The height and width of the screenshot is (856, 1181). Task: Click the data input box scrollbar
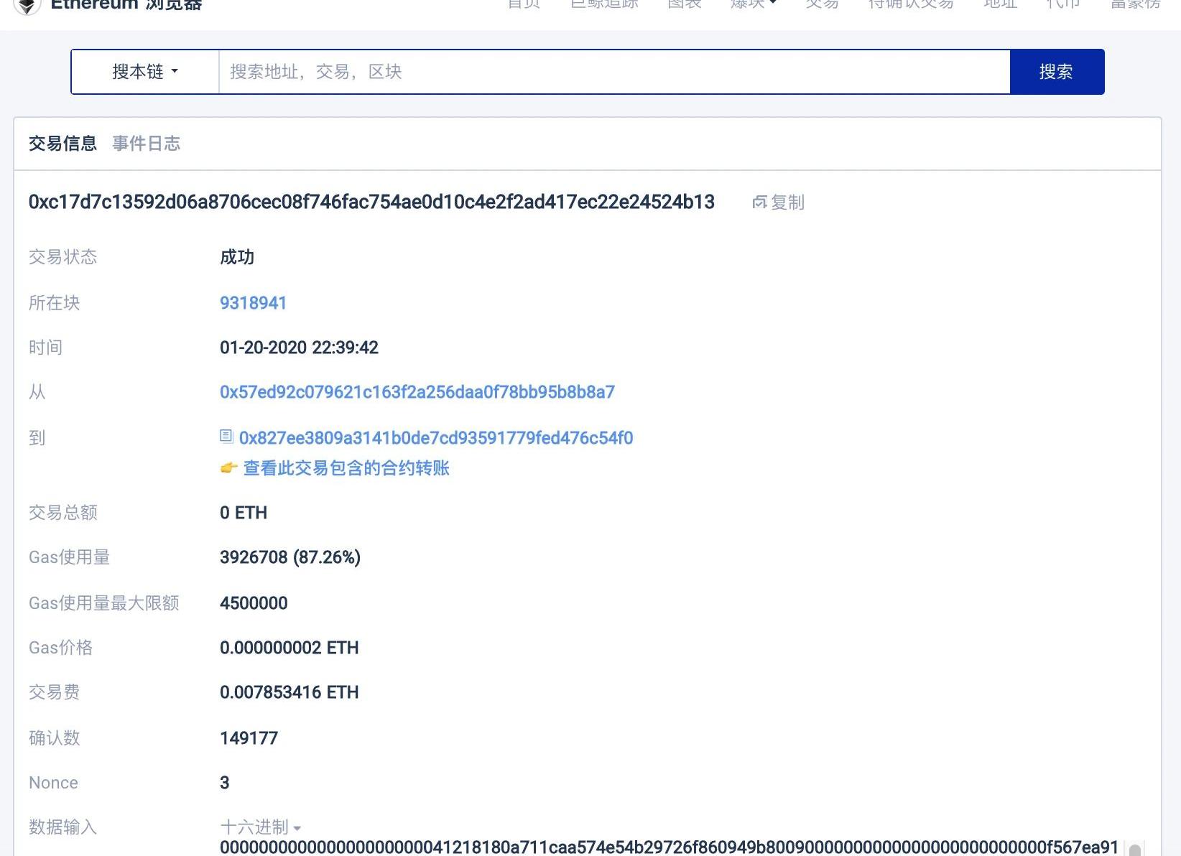(1134, 850)
